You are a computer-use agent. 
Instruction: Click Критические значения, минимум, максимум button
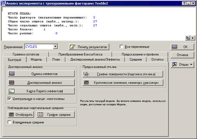(x=123, y=83)
